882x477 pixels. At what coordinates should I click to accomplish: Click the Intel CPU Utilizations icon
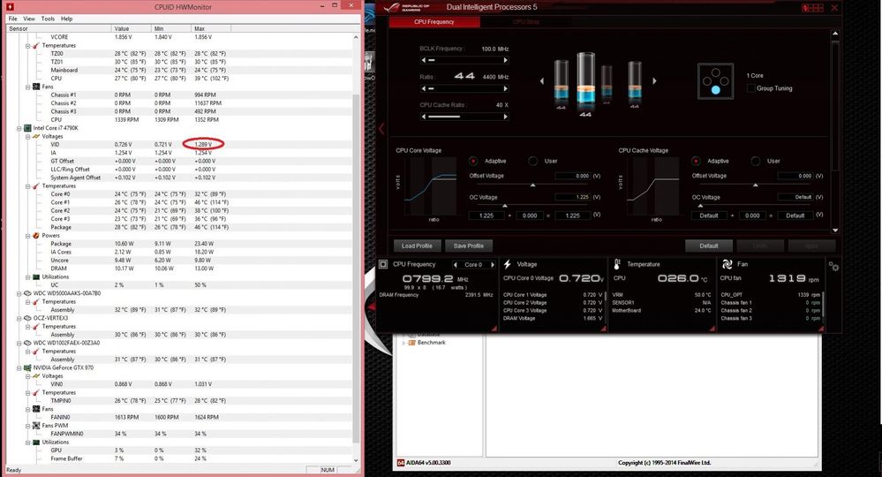(x=36, y=277)
